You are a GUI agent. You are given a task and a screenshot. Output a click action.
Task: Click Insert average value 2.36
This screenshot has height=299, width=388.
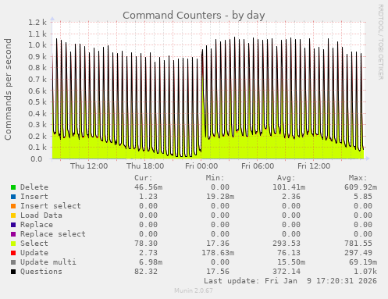[x=291, y=197]
